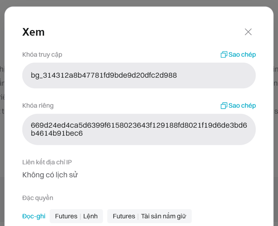Screen dimensions: 278x226
Task: Click the second line of the private key, b4614b91bec6
Action: point(57,134)
